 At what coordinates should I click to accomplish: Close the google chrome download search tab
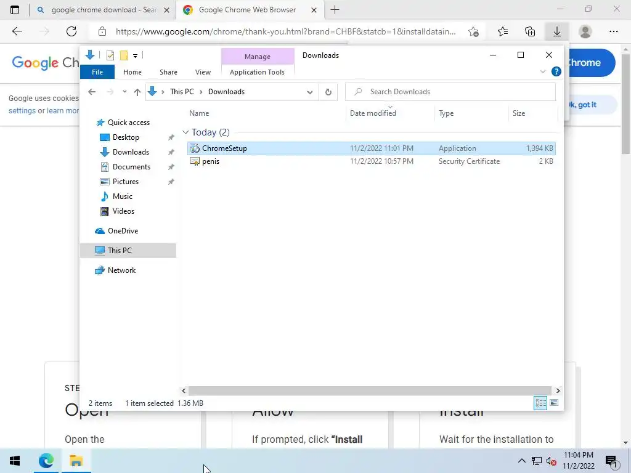coord(166,10)
